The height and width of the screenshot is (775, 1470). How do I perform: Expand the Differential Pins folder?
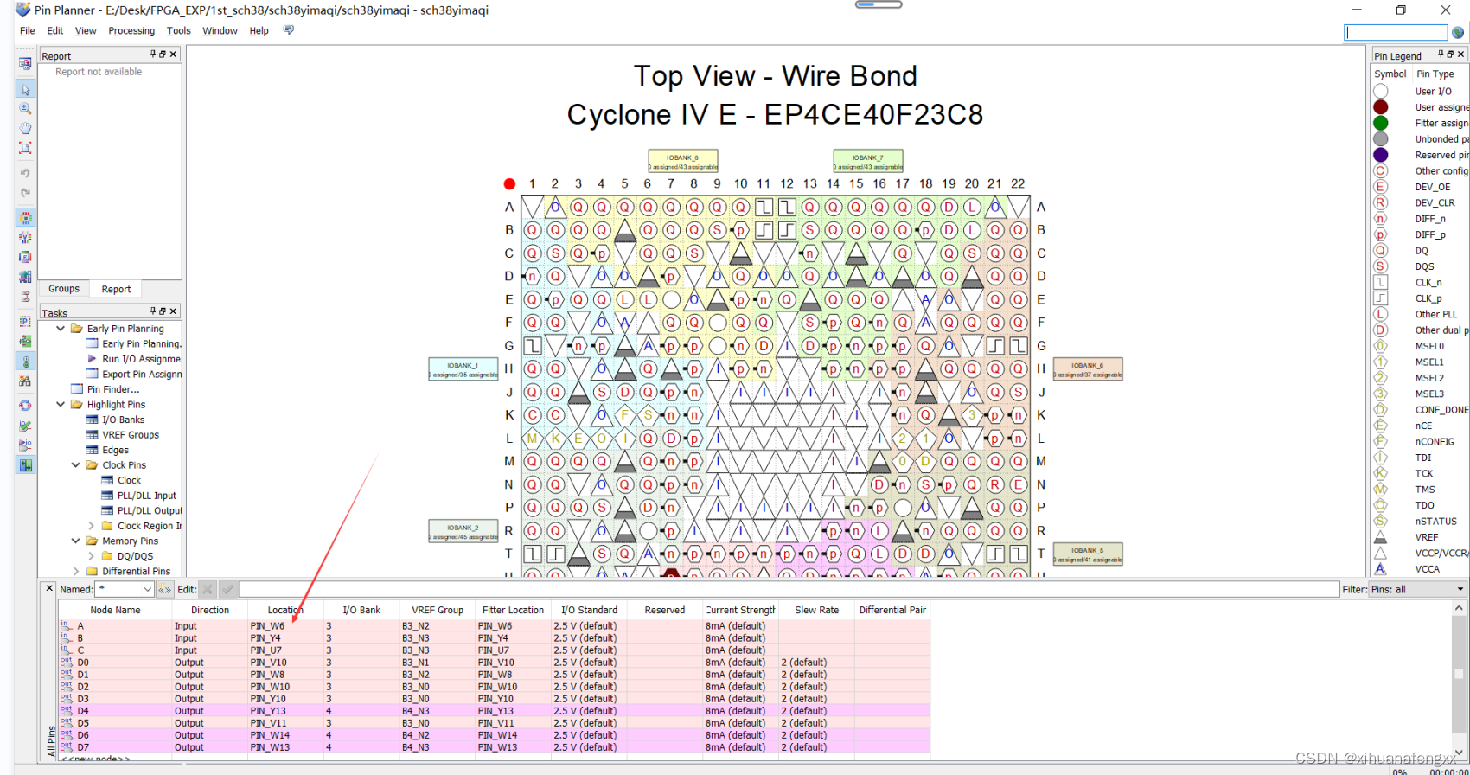[x=76, y=571]
